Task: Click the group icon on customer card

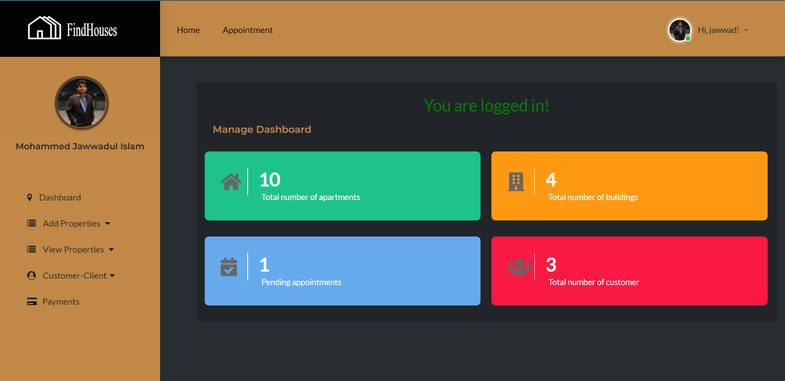Action: point(519,267)
